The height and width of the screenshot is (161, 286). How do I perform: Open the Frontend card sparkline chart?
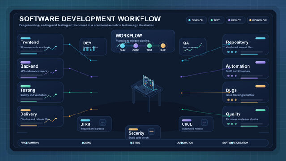pos(51,48)
